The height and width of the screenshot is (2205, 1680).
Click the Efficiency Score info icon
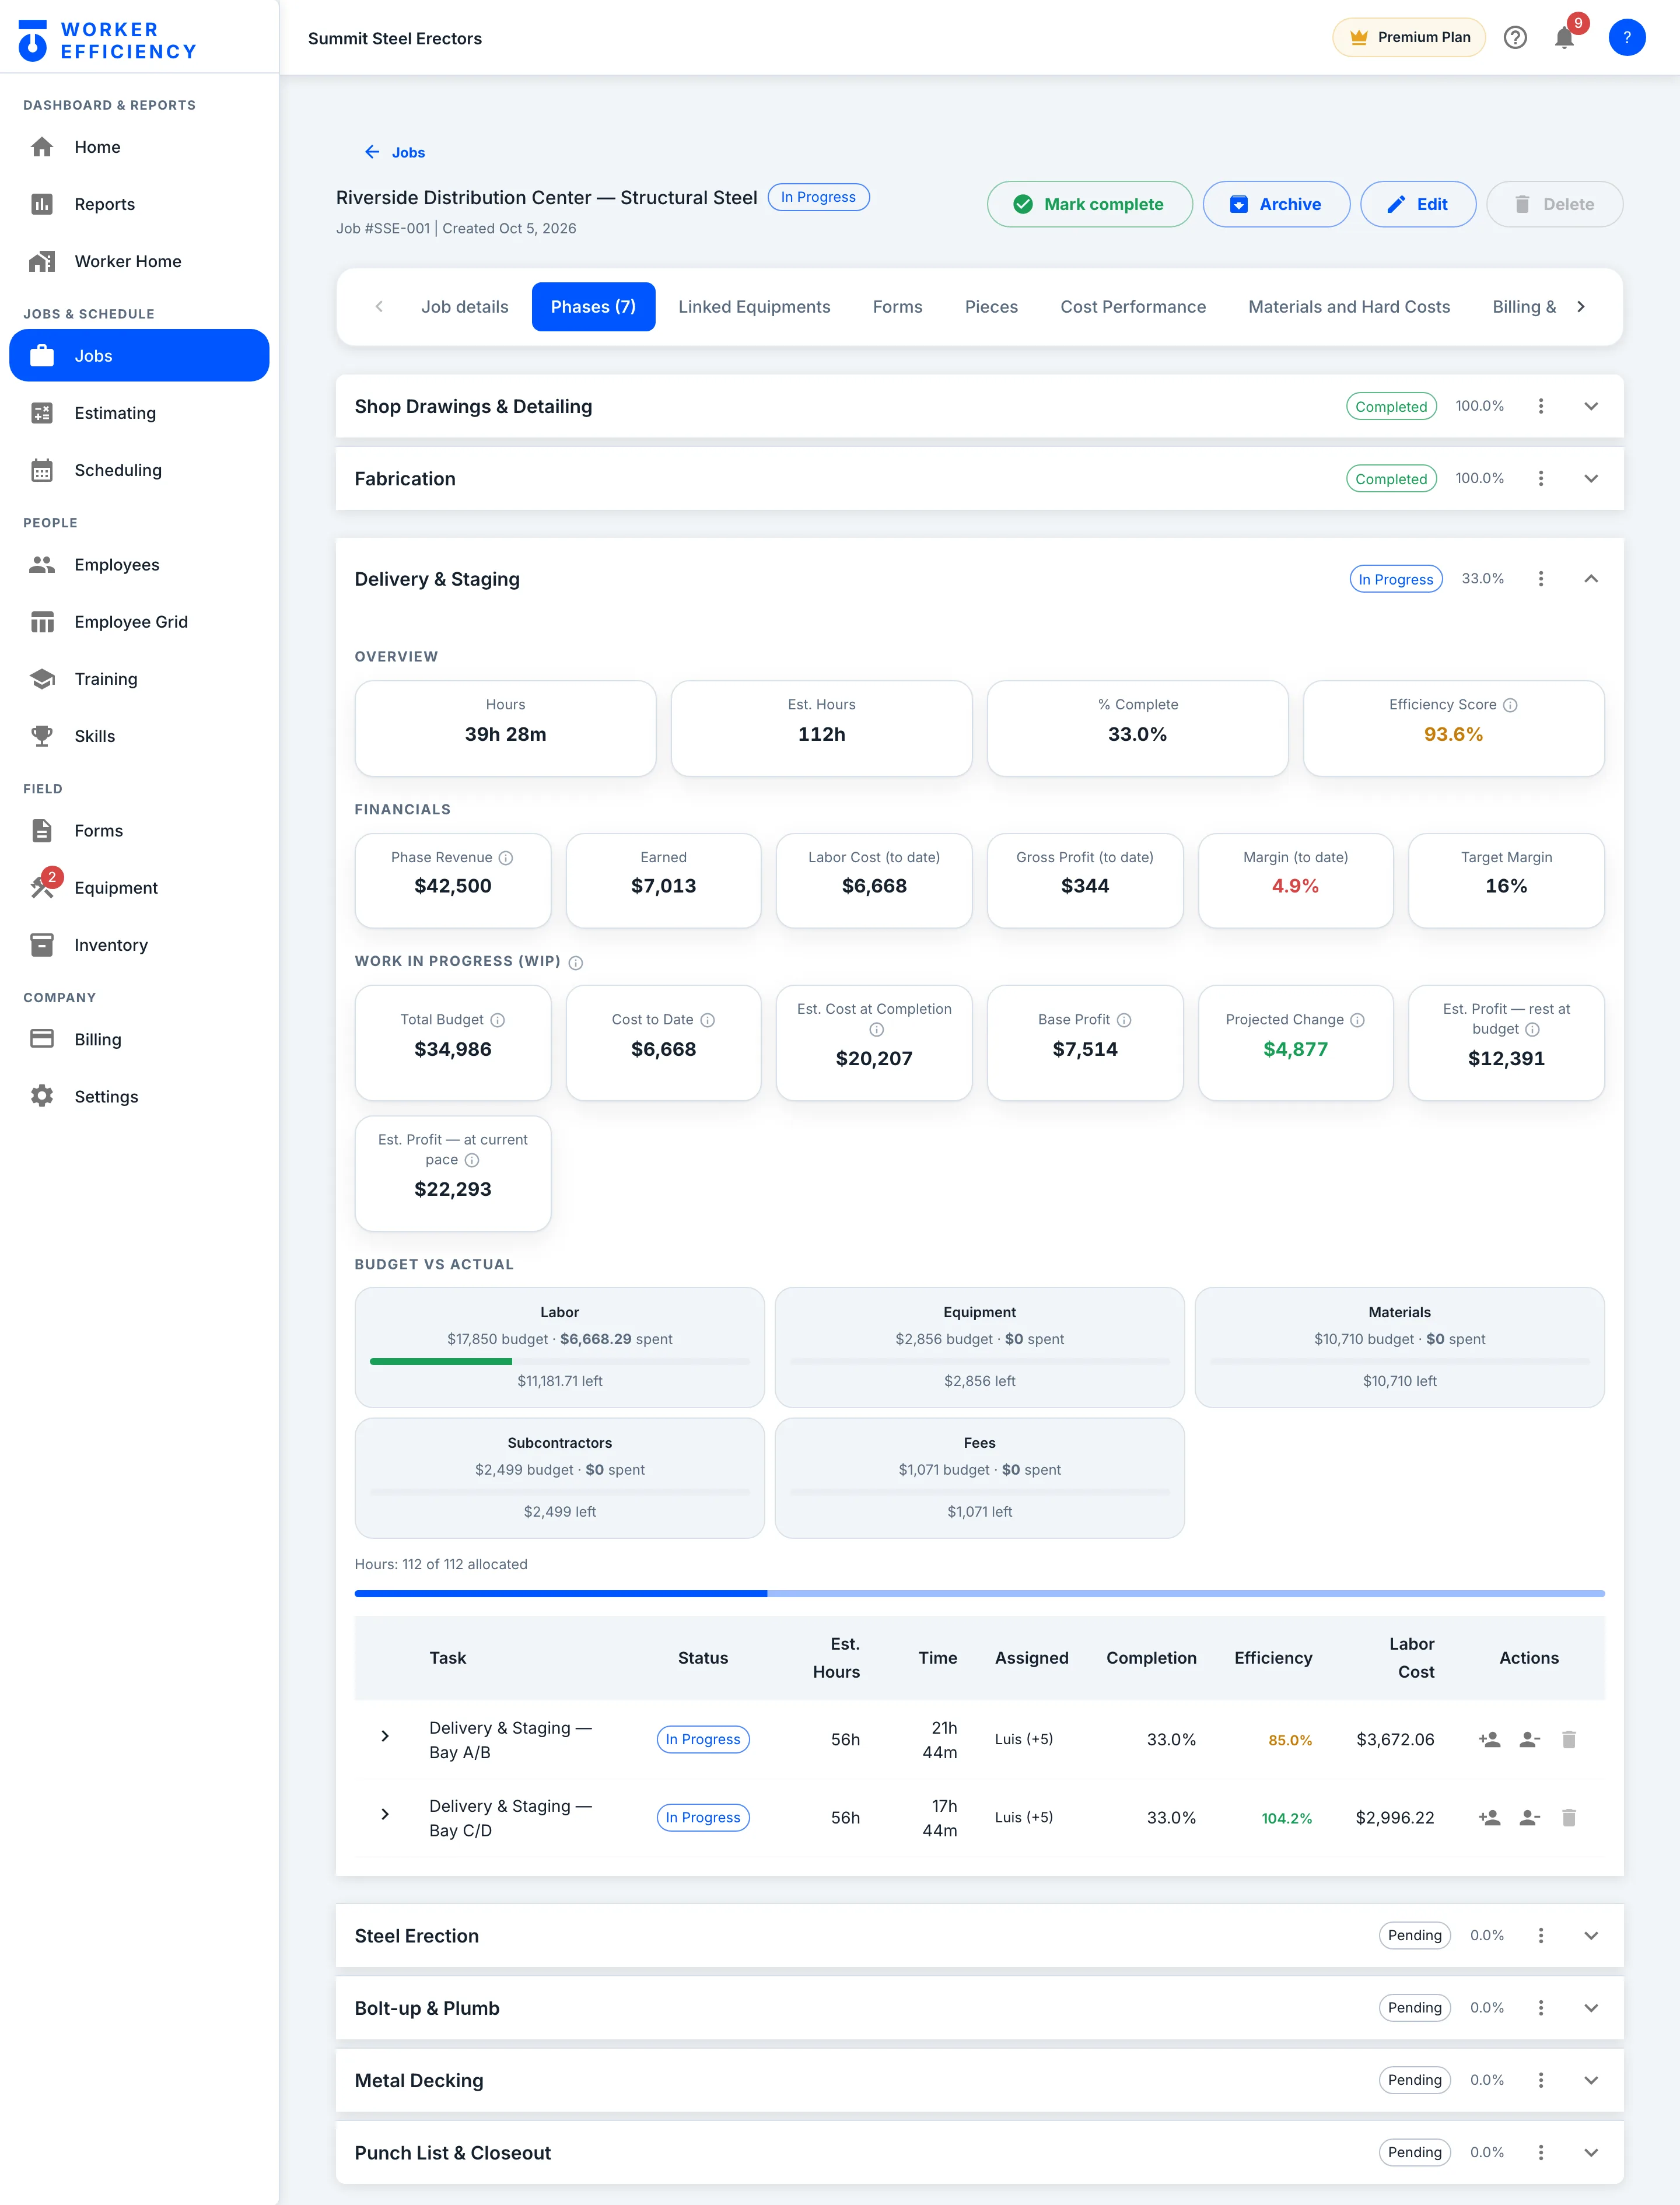point(1510,705)
